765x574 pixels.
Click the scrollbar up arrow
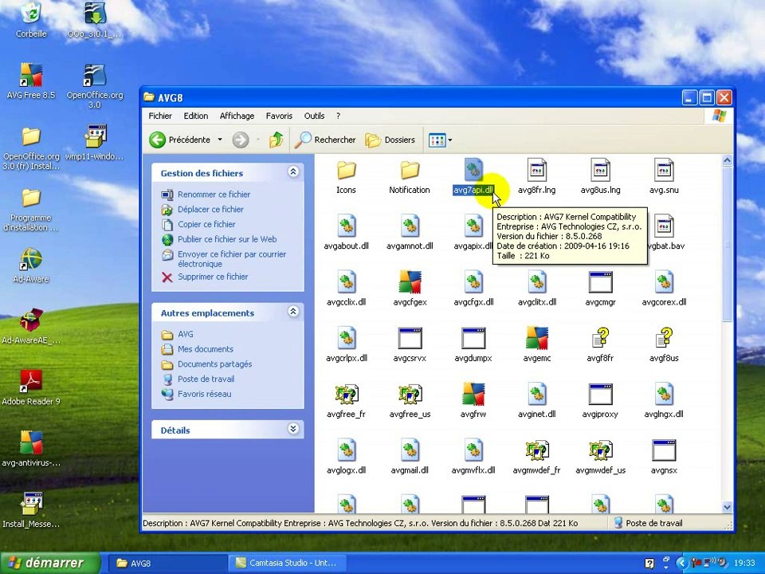tap(727, 160)
